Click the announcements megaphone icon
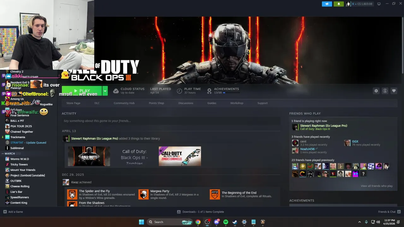The image size is (404, 227). (x=327, y=4)
